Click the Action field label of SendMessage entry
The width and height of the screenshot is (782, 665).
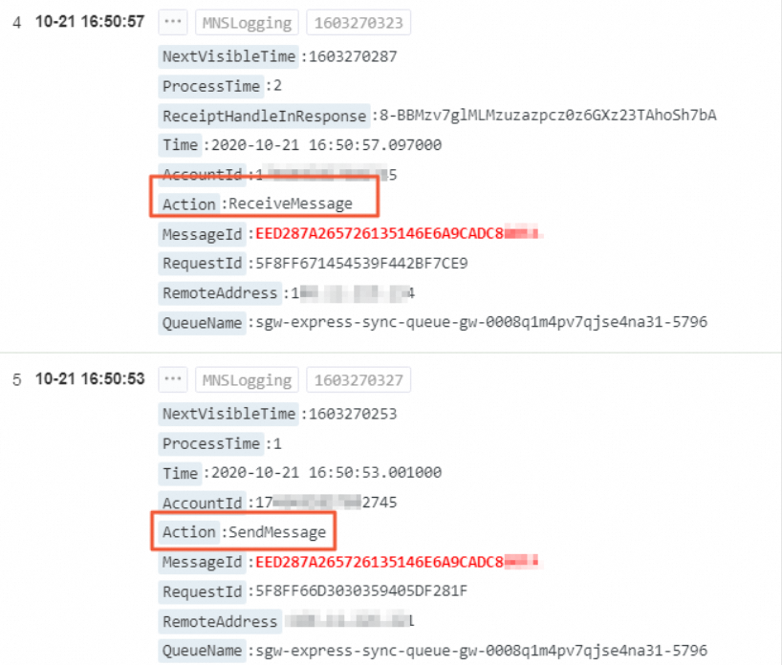click(189, 532)
